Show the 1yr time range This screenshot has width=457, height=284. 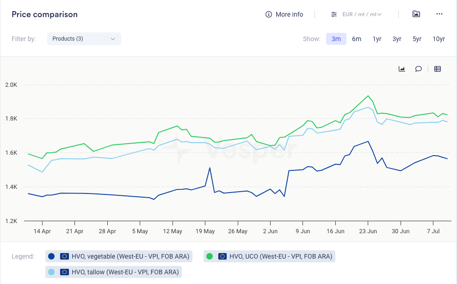pos(377,39)
